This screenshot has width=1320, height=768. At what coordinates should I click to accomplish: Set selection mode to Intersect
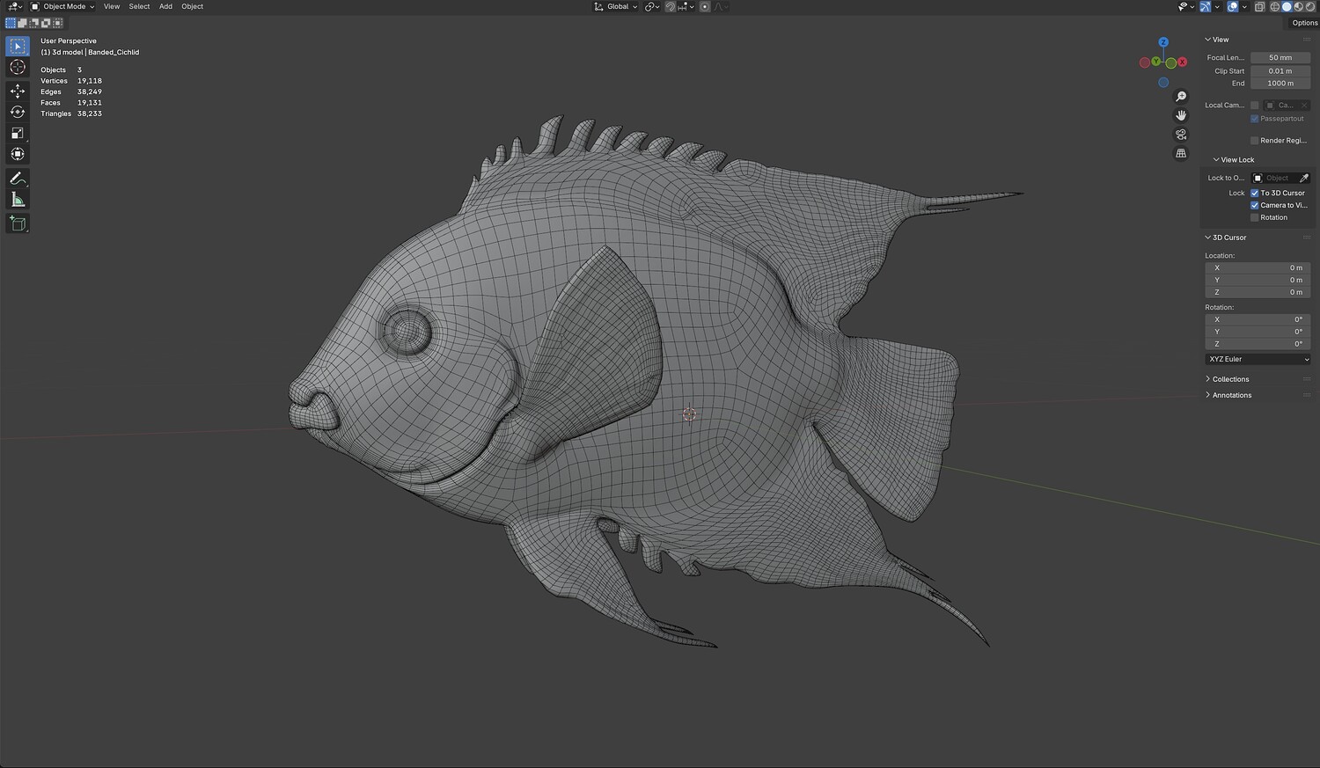[x=57, y=23]
